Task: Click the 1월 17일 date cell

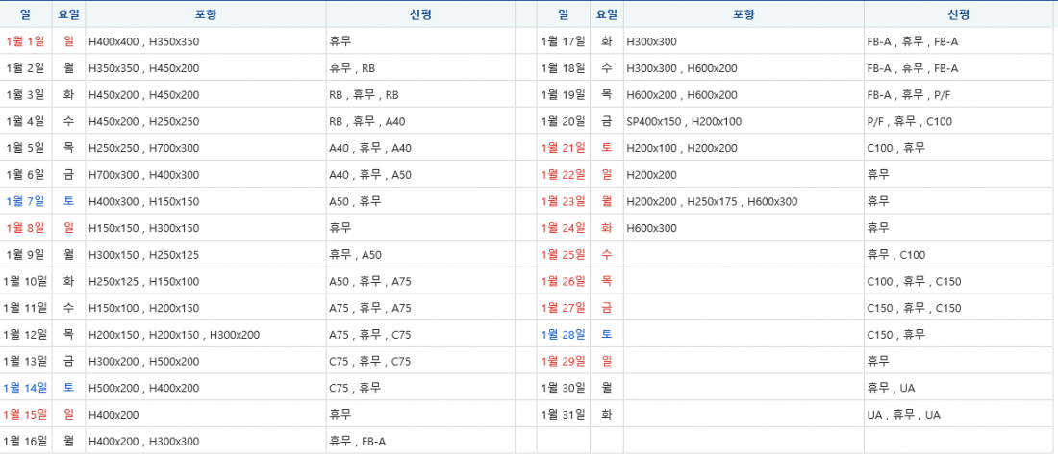Action: click(x=563, y=41)
